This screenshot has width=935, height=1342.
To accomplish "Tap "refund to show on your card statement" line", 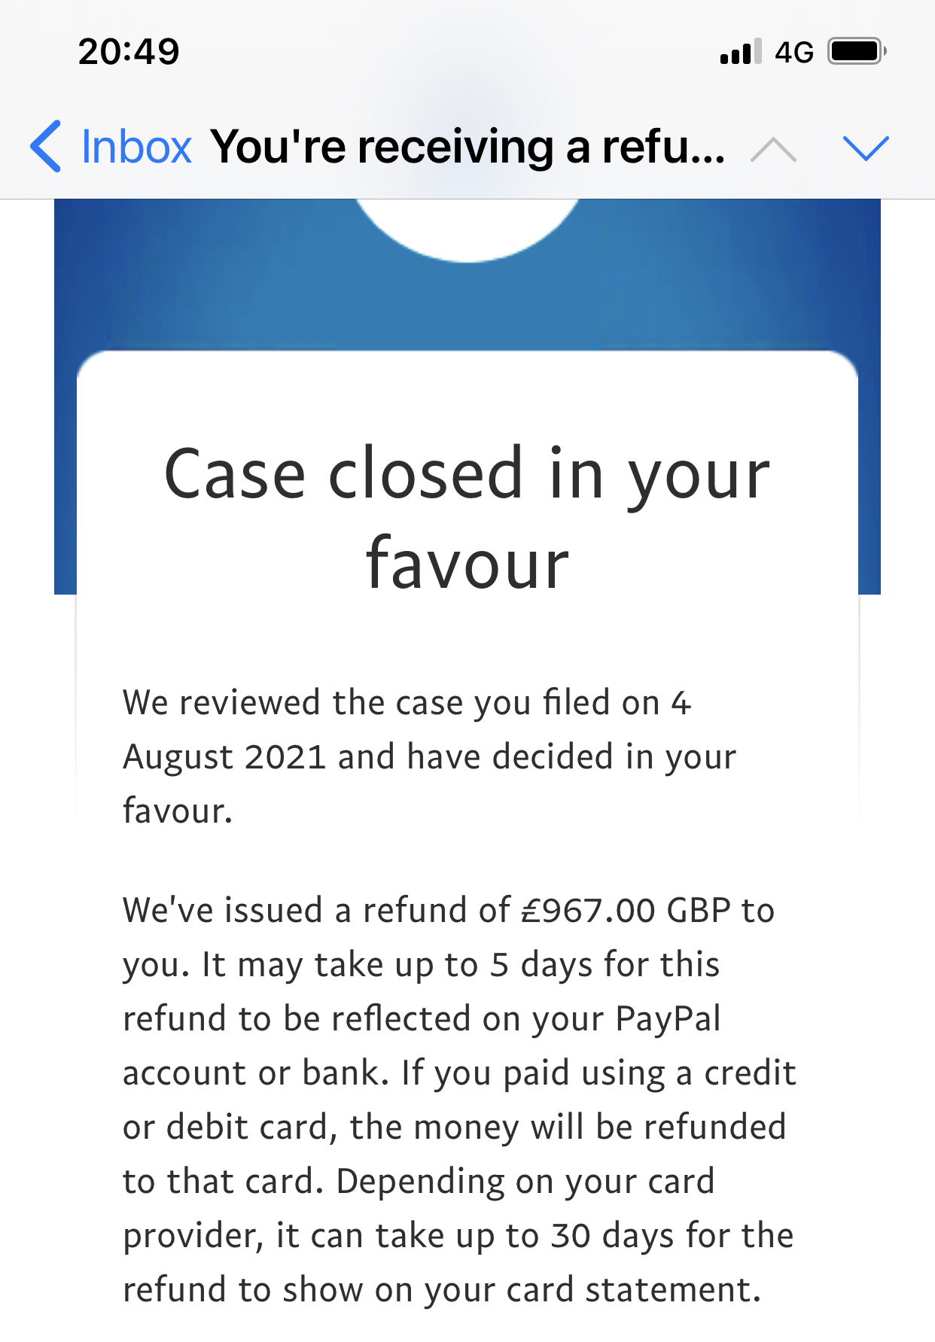I will click(x=442, y=1290).
